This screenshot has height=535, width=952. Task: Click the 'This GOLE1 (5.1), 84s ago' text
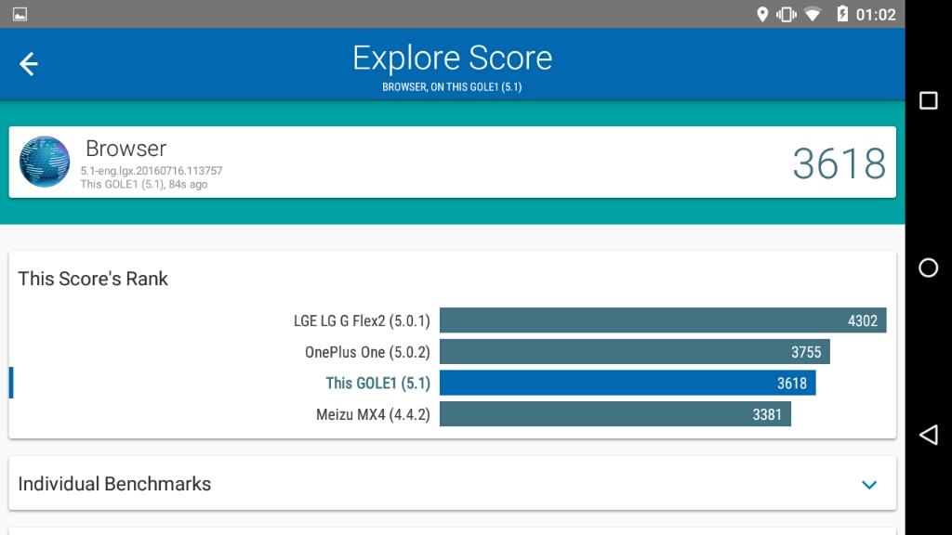[x=144, y=185]
